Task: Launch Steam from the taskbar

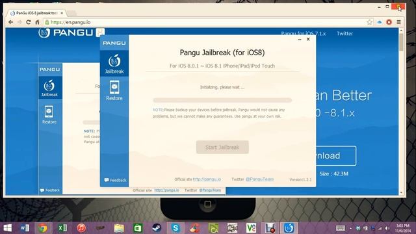Action: 156,228
